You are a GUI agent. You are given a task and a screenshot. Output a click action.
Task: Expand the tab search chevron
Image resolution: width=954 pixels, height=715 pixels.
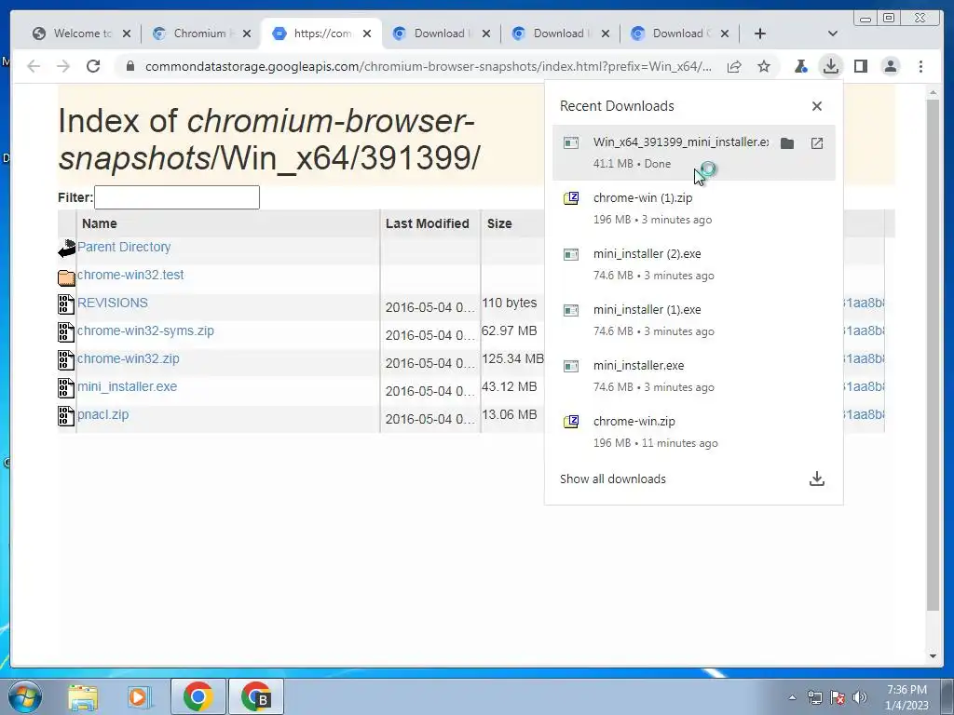pyautogui.click(x=832, y=34)
